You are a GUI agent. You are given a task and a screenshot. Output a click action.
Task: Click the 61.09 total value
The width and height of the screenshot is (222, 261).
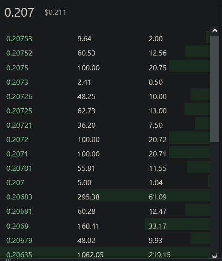click(158, 197)
